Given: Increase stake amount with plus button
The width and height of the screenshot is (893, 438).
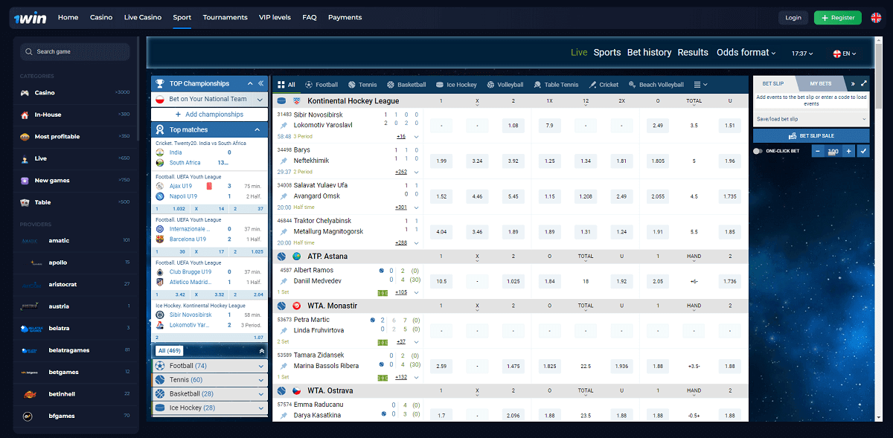Looking at the screenshot, I should click(848, 151).
